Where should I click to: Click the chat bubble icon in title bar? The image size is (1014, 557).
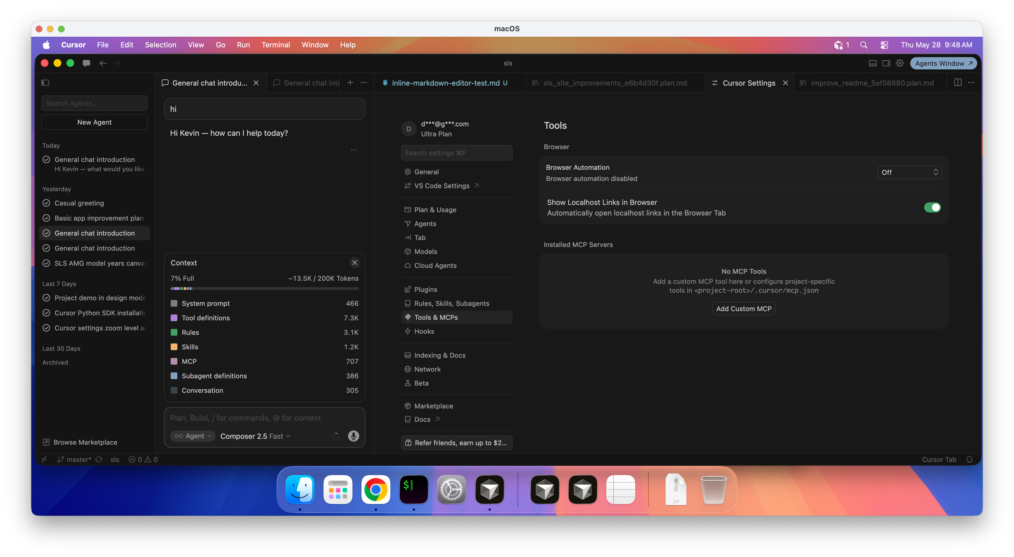86,63
